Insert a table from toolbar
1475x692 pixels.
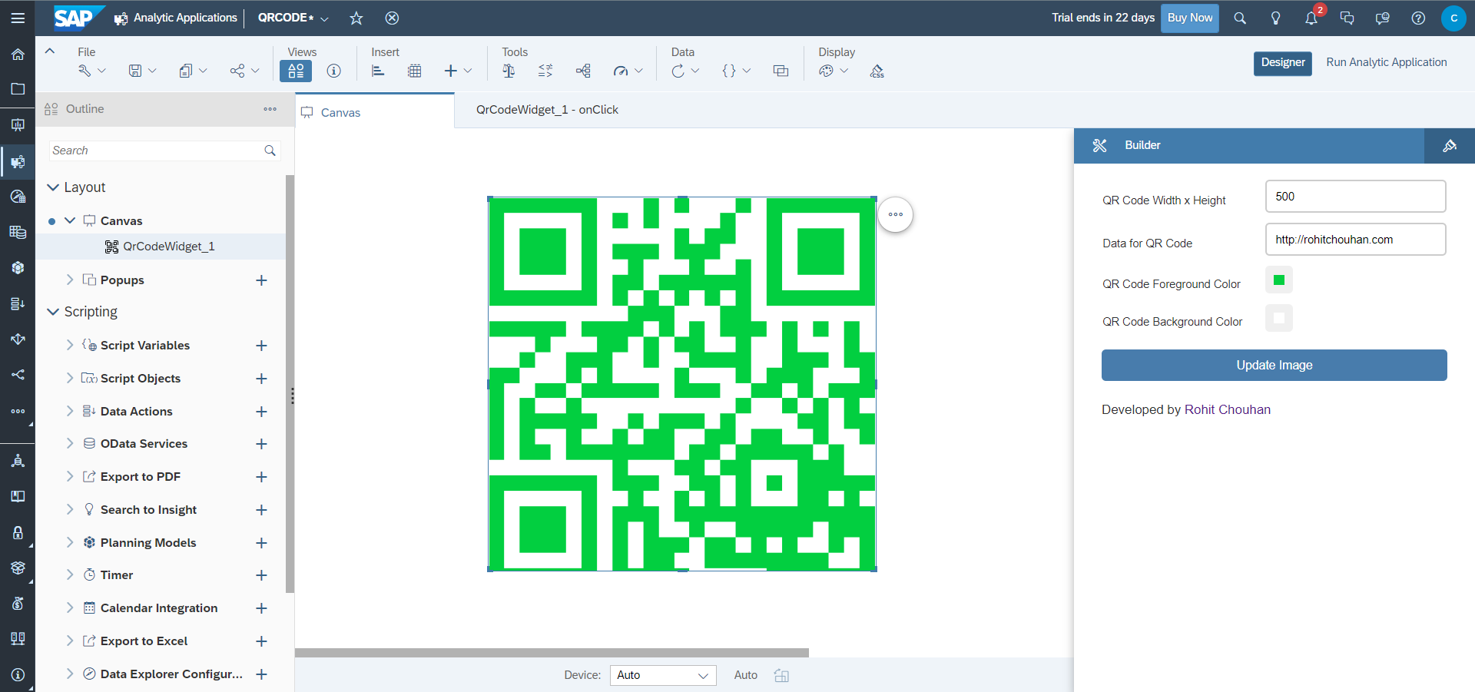tap(415, 71)
